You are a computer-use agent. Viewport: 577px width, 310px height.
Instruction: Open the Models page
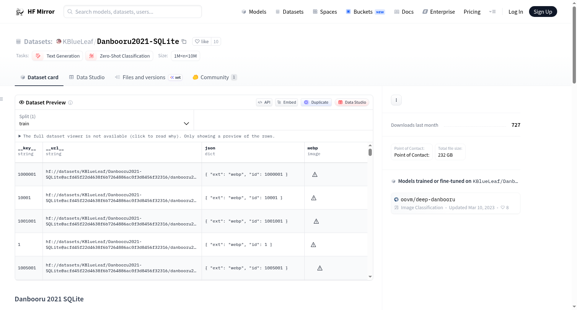[x=254, y=12]
